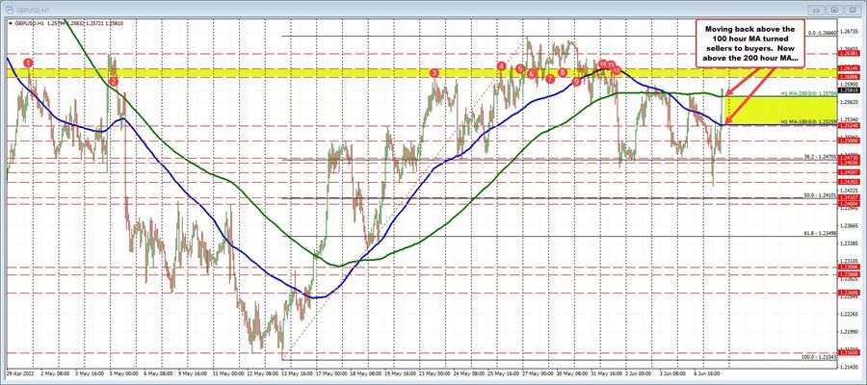The image size is (867, 385).
Task: Click the 1.21430 price axis tick
Action: [851, 366]
